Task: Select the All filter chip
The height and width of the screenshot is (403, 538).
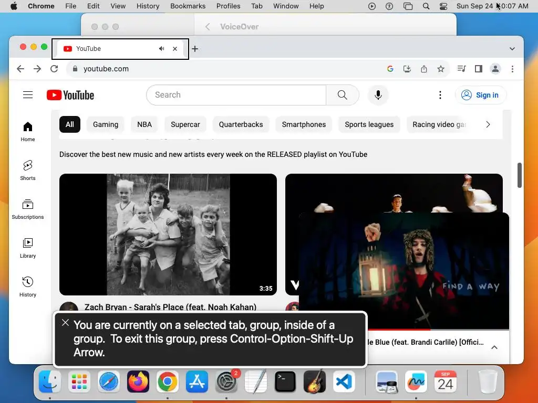Action: pos(70,124)
